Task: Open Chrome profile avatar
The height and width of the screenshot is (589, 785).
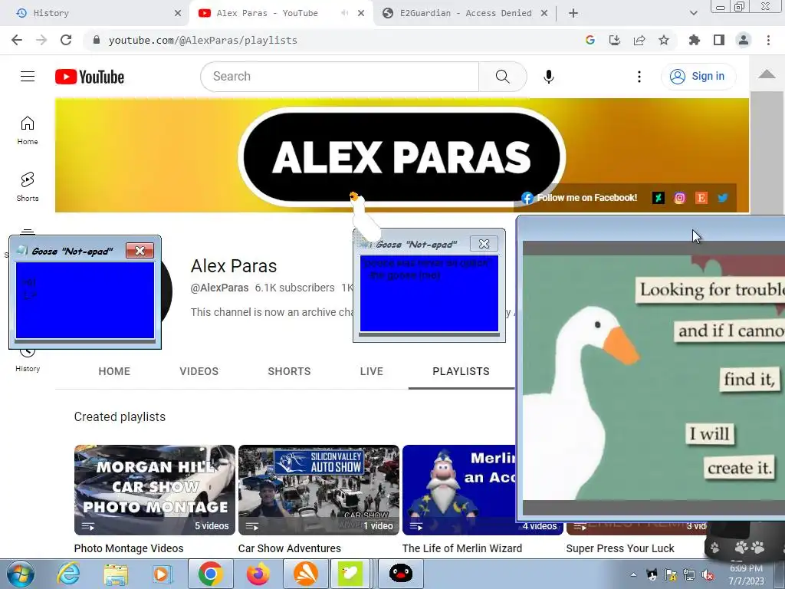Action: coord(744,40)
